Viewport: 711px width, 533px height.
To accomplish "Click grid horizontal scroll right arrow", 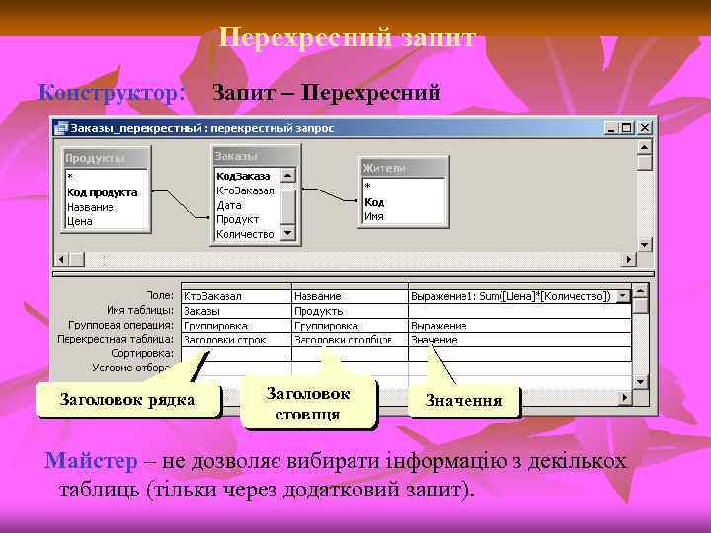I will 625,398.
